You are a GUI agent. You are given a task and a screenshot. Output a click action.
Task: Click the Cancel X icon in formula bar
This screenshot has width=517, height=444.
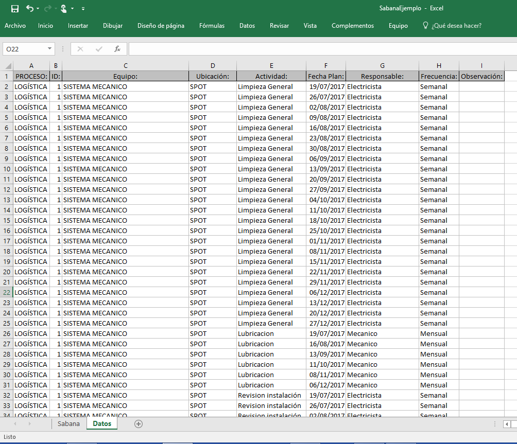pos(80,49)
